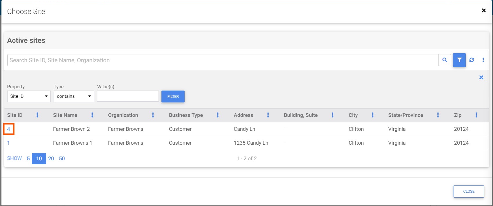Toggle the filter funnel button
Screen dimensions: 493x206
(459, 60)
